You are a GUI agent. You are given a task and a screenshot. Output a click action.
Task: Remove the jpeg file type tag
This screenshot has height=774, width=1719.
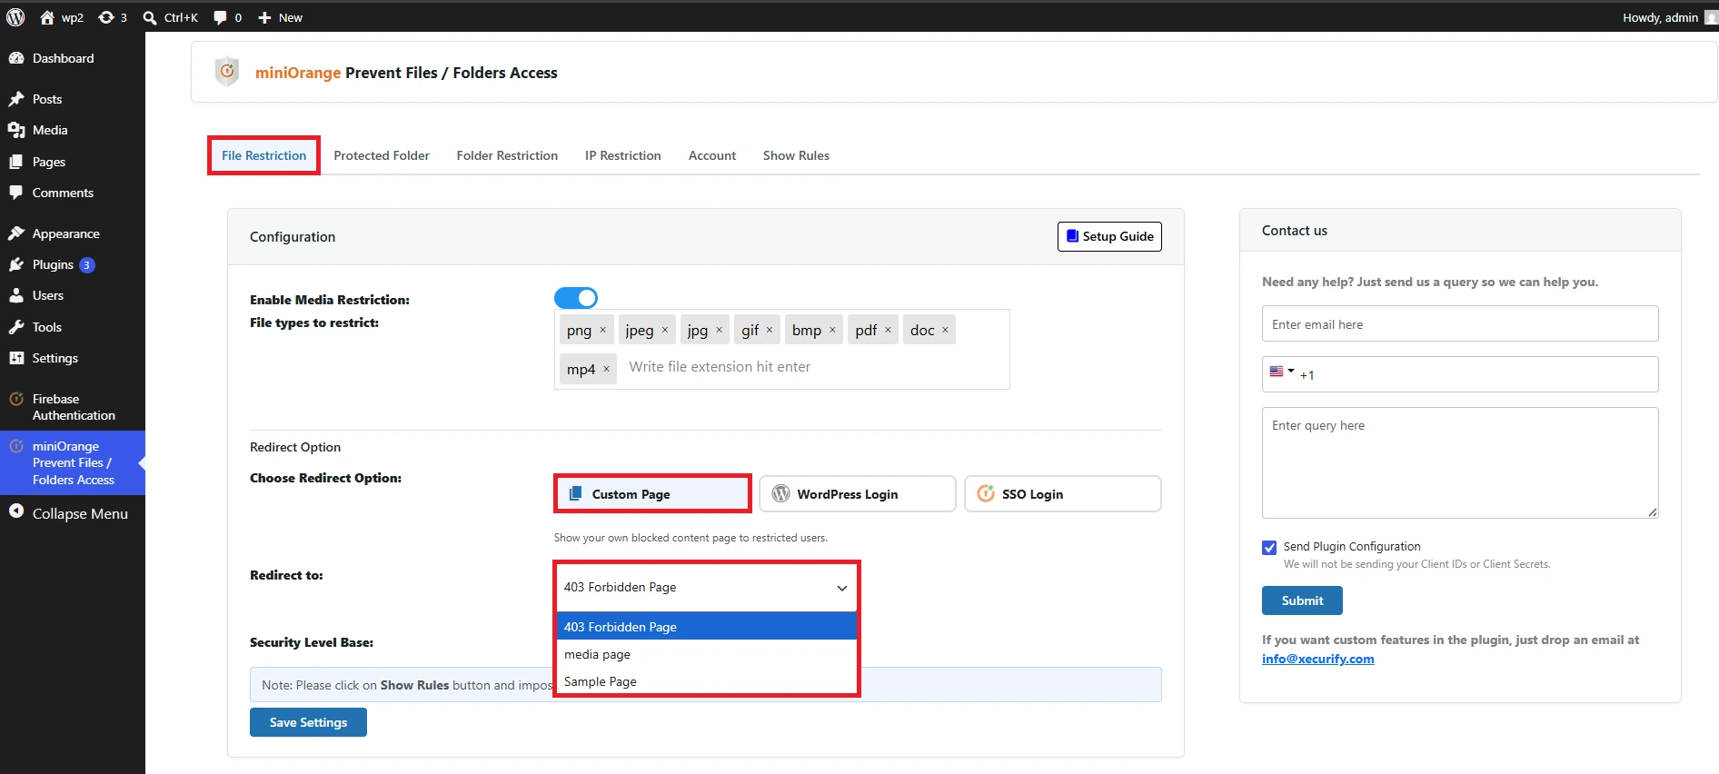tap(664, 330)
